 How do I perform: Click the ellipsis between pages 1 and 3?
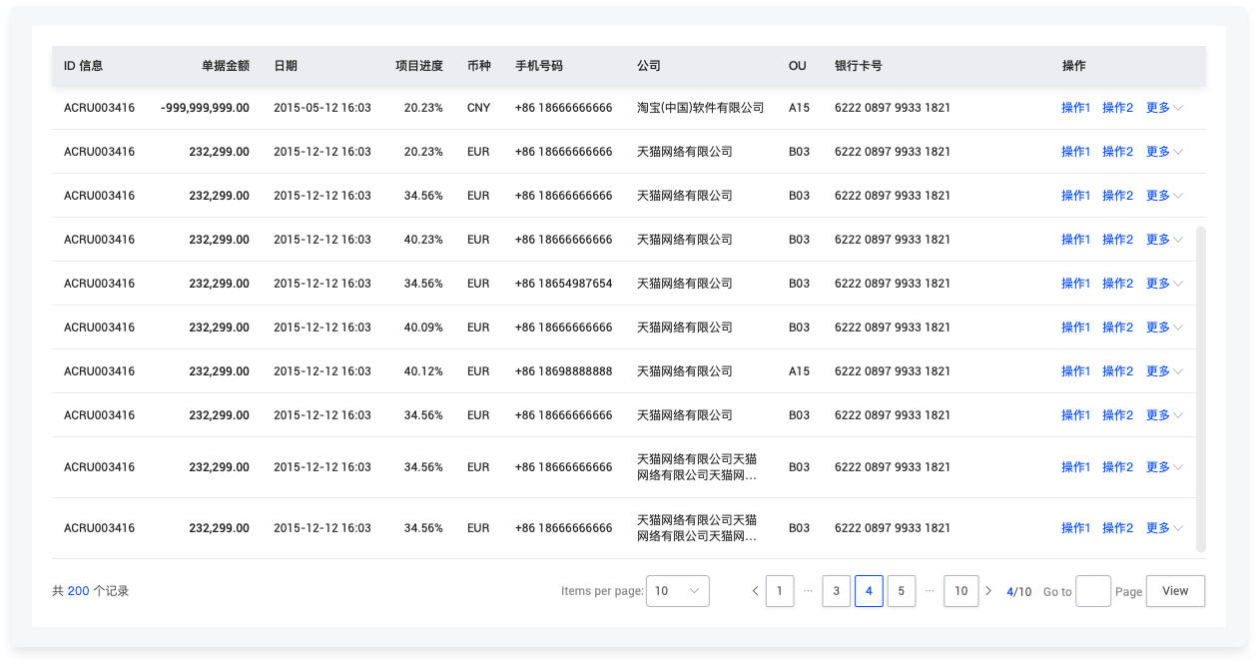pos(809,591)
